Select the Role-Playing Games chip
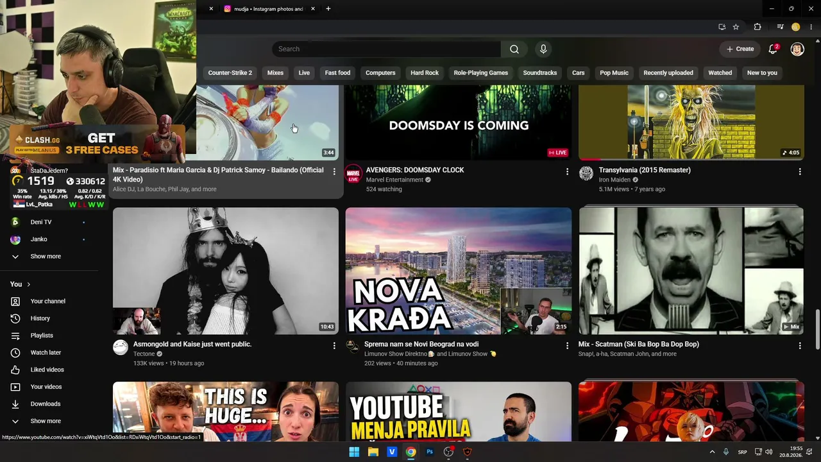The height and width of the screenshot is (462, 821). tap(481, 73)
